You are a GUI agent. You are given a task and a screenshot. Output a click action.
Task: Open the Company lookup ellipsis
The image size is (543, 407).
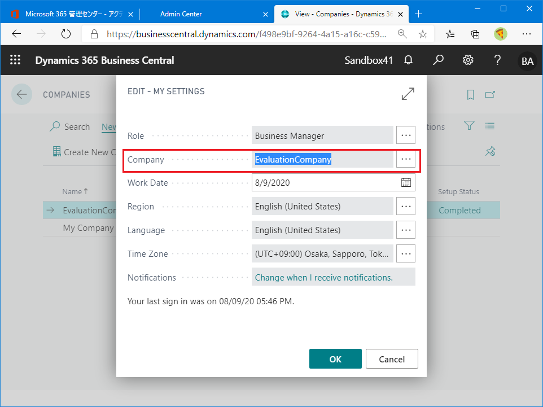click(x=406, y=159)
